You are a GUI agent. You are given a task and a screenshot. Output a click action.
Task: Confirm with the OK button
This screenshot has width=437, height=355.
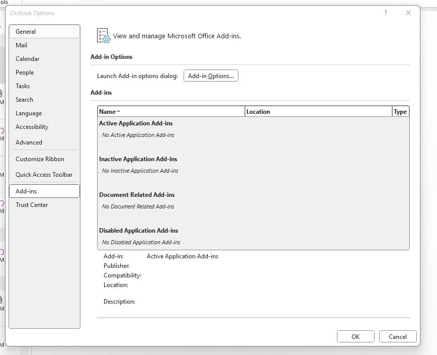click(x=356, y=336)
